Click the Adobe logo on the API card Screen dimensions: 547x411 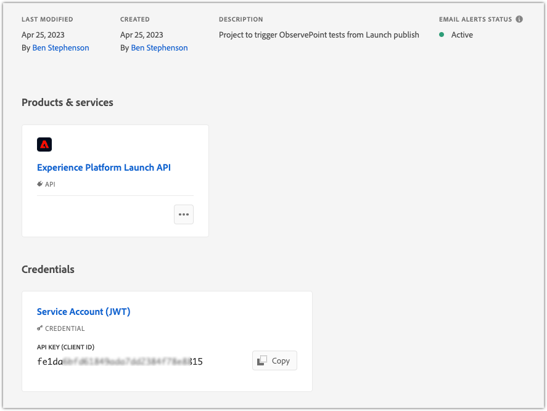44,144
